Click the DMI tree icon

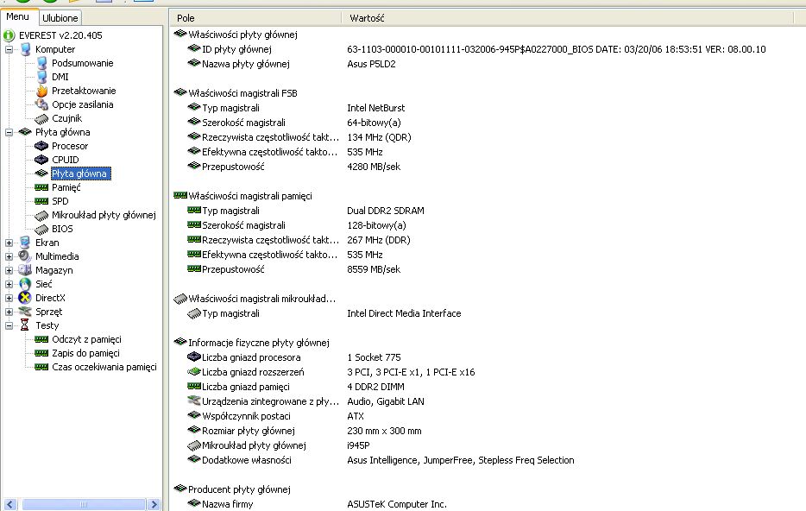tap(41, 77)
